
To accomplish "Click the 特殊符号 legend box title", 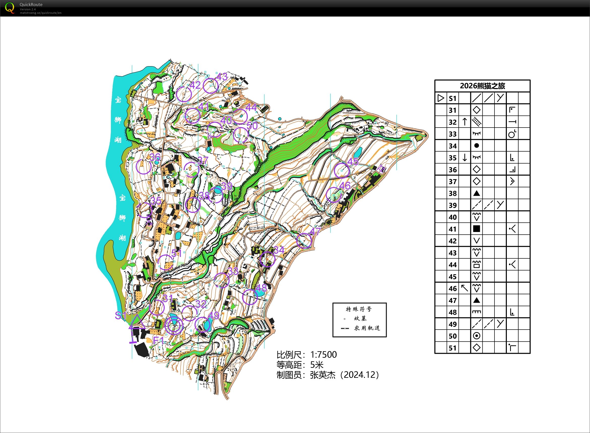I will click(x=359, y=309).
